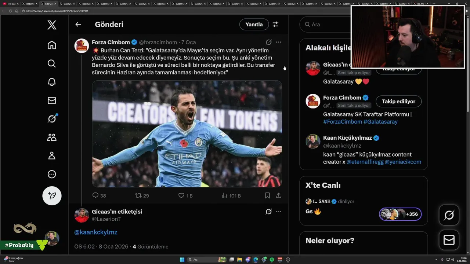Open Messages envelope icon in sidebar
This screenshot has height=264, width=470.
[x=52, y=100]
